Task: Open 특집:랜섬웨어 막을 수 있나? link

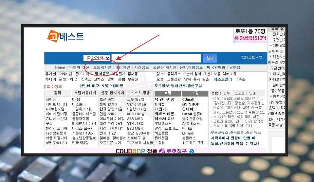Action: (x=235, y=144)
